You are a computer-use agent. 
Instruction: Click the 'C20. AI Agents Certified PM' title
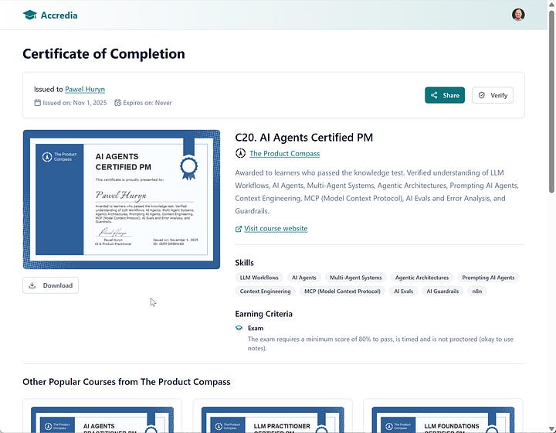click(304, 138)
